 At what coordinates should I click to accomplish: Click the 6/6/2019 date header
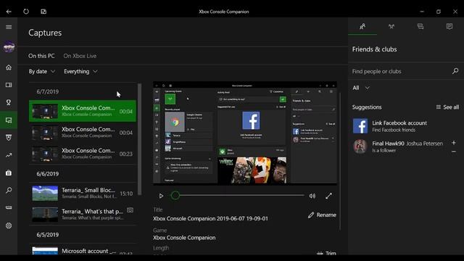point(48,174)
